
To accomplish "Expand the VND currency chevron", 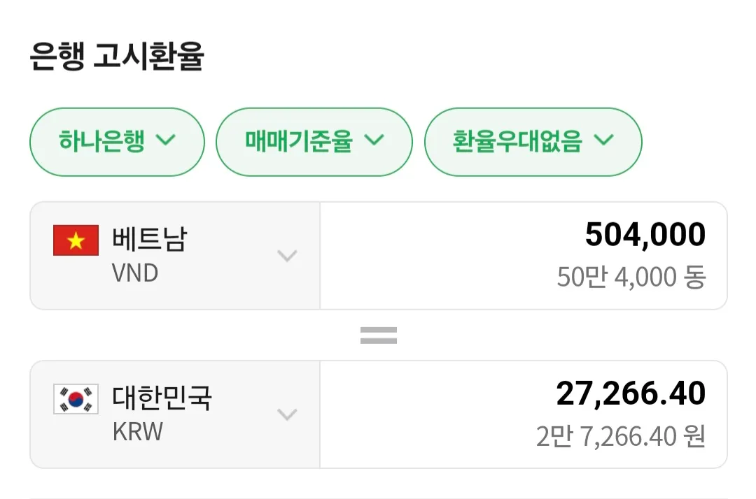I will 287,256.
